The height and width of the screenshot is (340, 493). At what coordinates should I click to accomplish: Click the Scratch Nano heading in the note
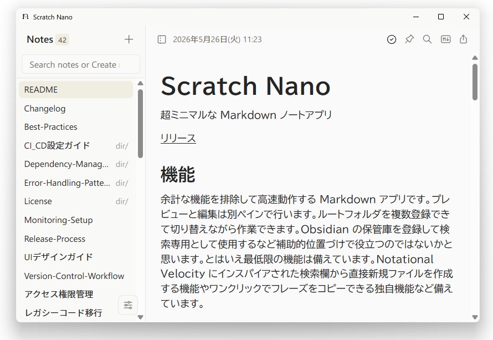coord(245,86)
